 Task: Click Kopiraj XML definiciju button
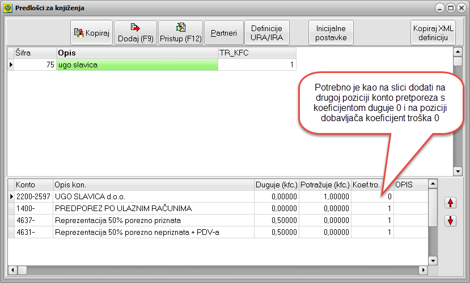pyautogui.click(x=434, y=33)
